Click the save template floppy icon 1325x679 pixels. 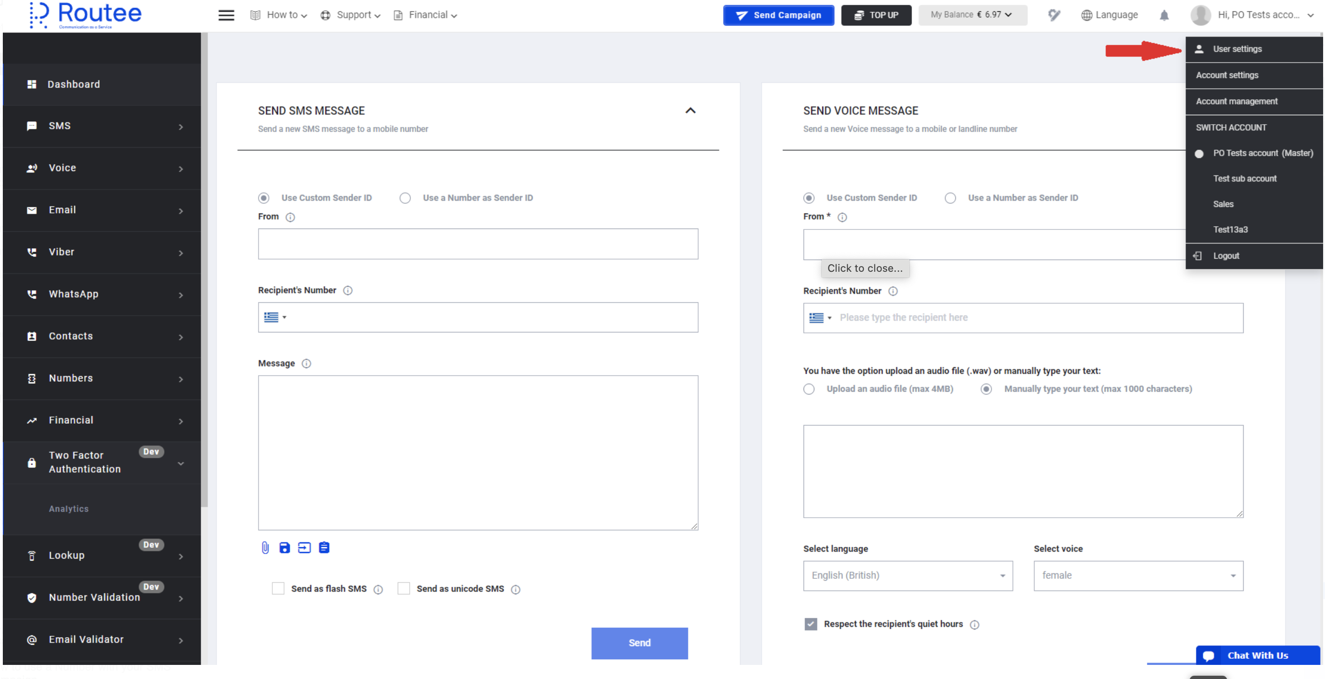tap(284, 548)
